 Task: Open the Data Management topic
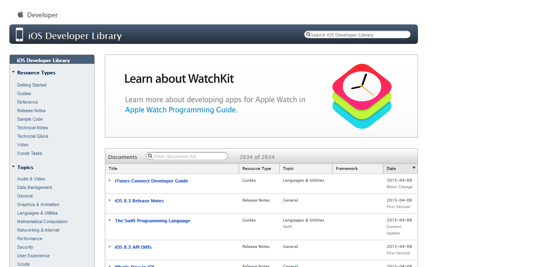35,187
